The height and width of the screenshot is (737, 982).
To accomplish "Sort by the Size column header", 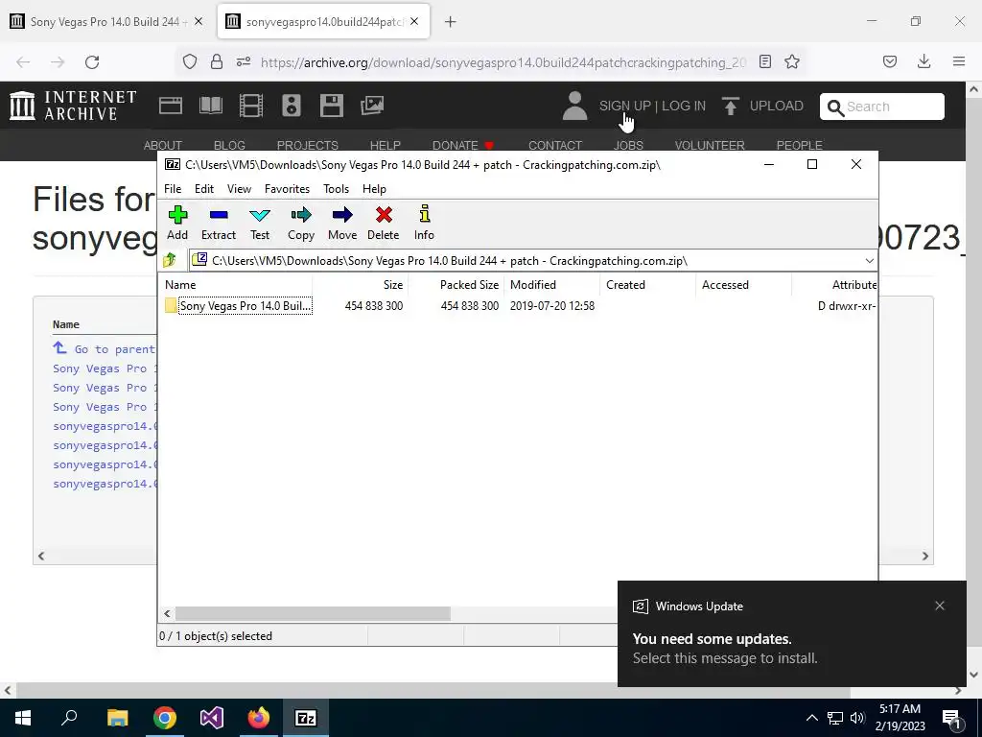I will [x=361, y=284].
